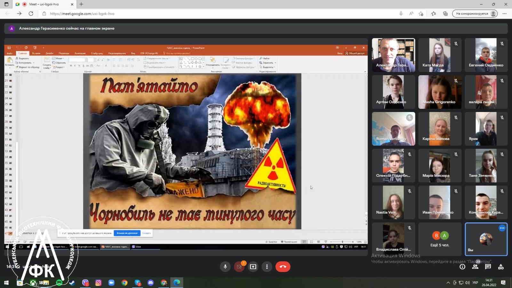Viewport: 512px width, 288px height.
Task: Select Катя Магда's video tile
Action: 440,55
